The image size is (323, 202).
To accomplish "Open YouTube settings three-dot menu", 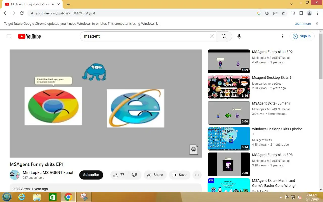I will pos(283,36).
